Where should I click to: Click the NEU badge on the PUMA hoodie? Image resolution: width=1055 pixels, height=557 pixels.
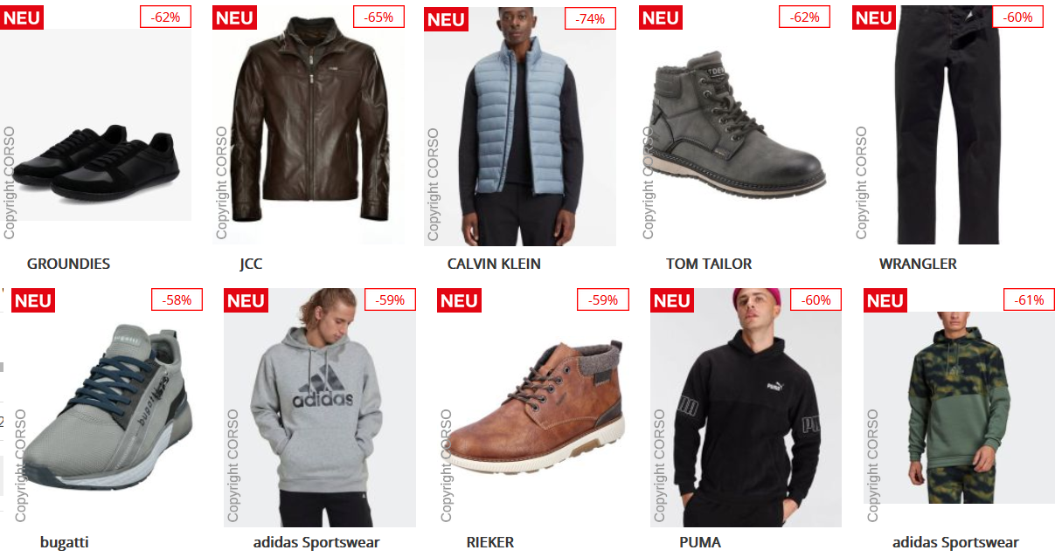[x=672, y=300]
